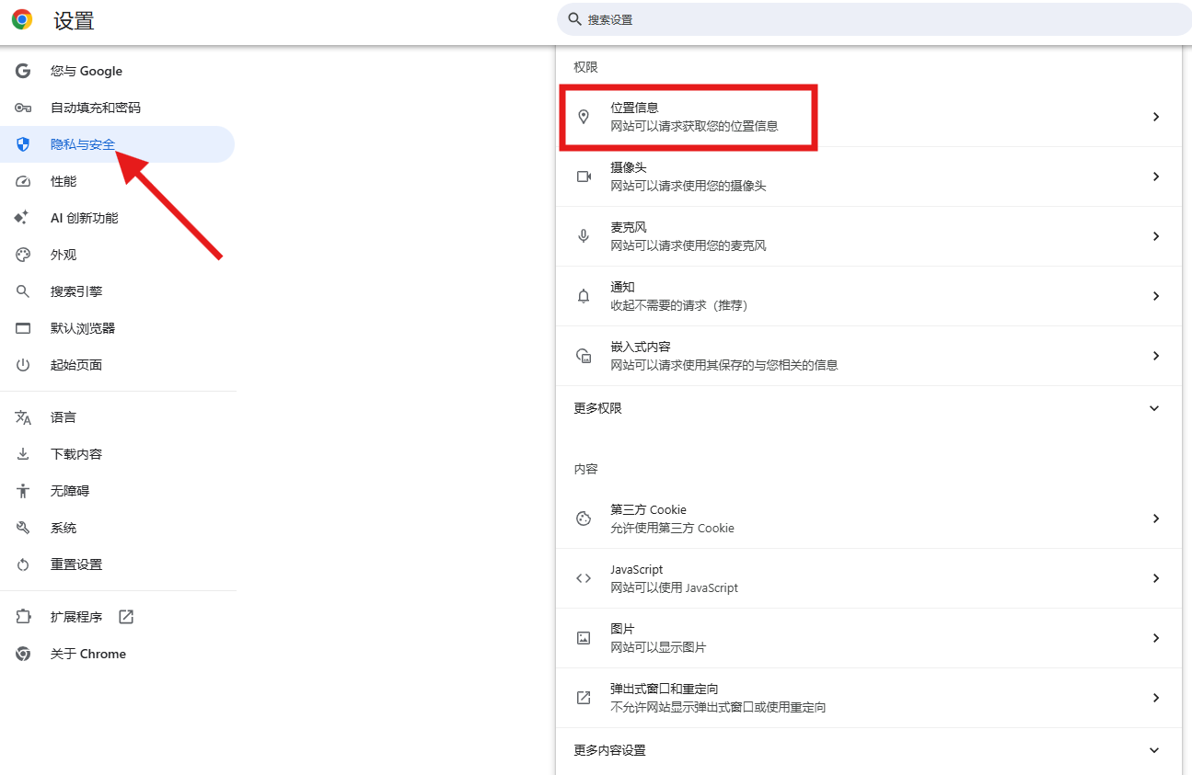The width and height of the screenshot is (1192, 775).
Task: Click the location pin icon for 位置信息
Action: tap(583, 117)
